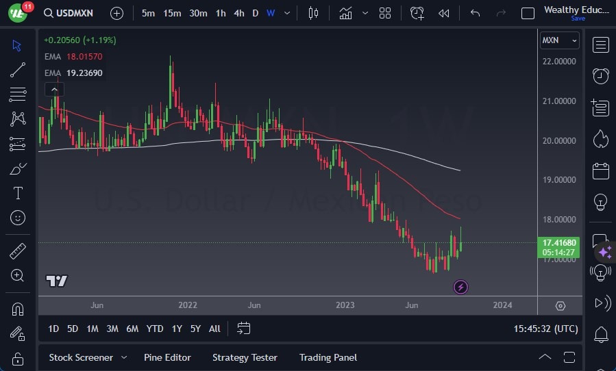Open the user profile avatar menu
Viewport: 616px width, 371px height.
coord(18,13)
